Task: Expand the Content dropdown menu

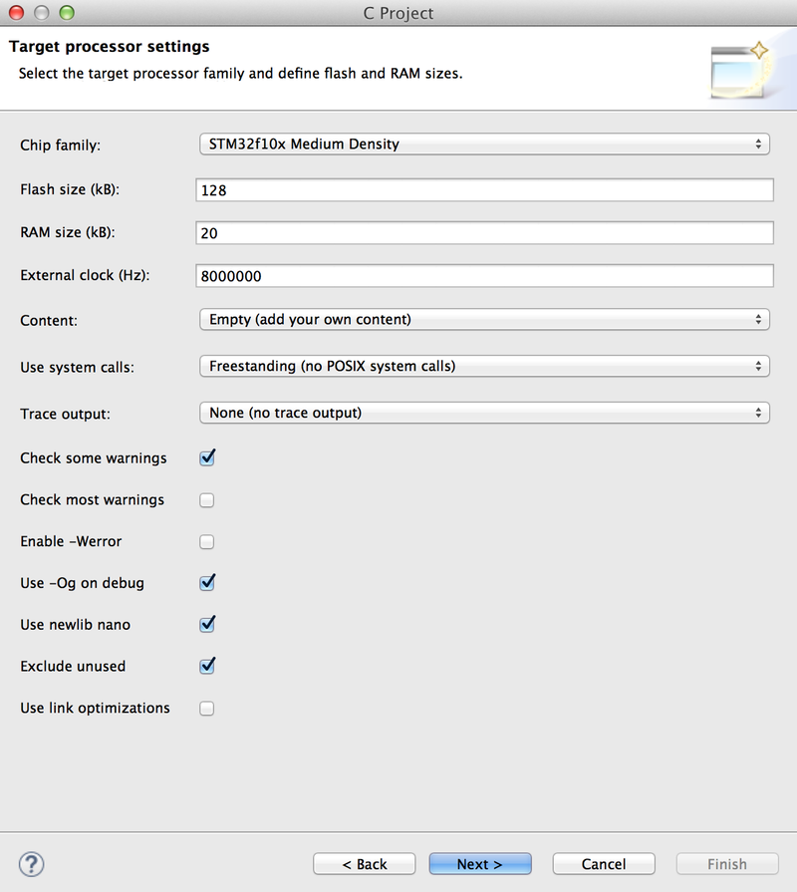Action: [x=484, y=320]
